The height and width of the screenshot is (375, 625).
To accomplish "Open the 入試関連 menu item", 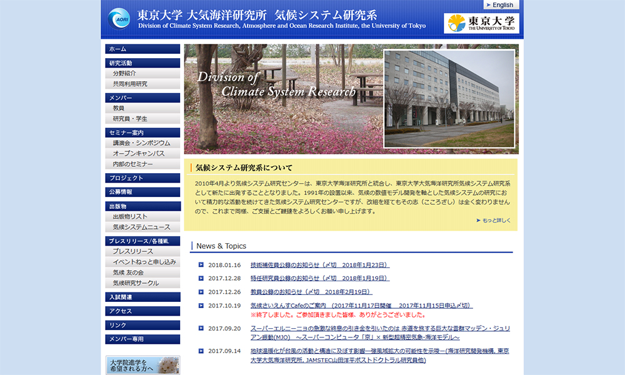I will coord(142,297).
